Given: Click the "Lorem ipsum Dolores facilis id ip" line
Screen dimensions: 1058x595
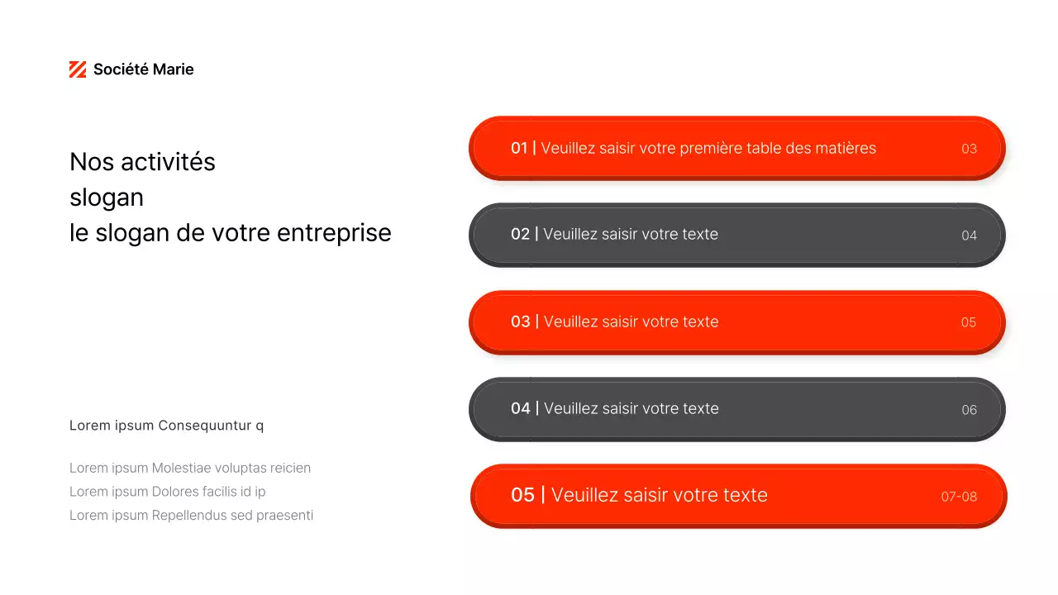Looking at the screenshot, I should tap(167, 492).
